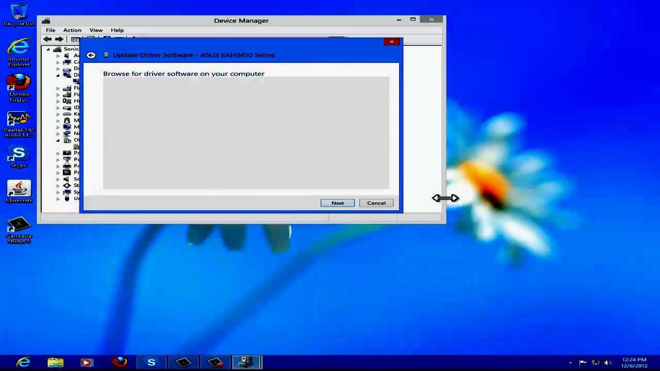Expand the monitors tree node
The width and height of the screenshot is (660, 371).
(58, 127)
